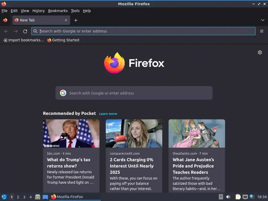Click the magnifier icon in address bar
The width and height of the screenshot is (268, 201).
[x=35, y=31]
